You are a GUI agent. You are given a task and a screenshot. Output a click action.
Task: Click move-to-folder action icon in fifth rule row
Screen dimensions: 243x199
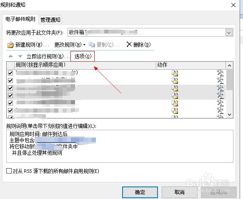(175, 103)
